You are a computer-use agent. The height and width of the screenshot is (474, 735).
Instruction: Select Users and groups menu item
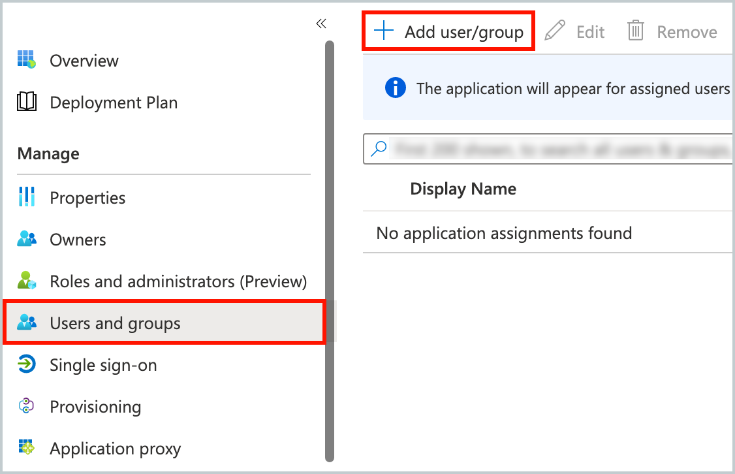pyautogui.click(x=115, y=323)
